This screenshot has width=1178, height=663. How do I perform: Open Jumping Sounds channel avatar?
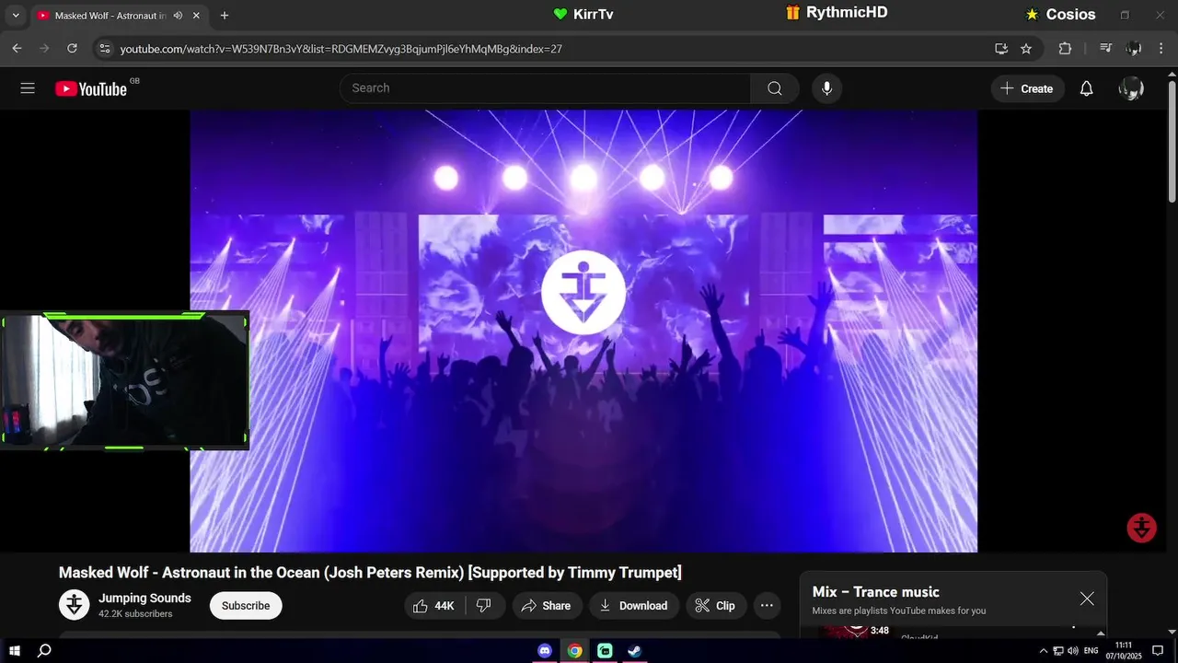(x=75, y=605)
